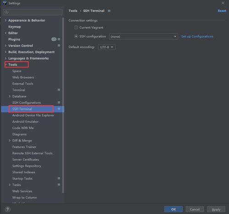Screen dimensions: 229x214
Task: Expand the Database tree node
Action: [10, 96]
